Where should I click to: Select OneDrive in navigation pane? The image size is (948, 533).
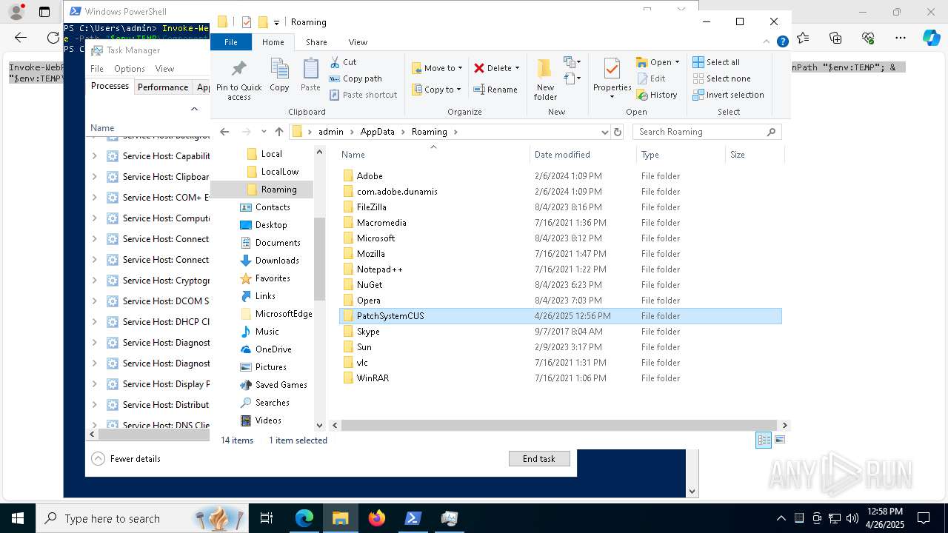point(273,349)
